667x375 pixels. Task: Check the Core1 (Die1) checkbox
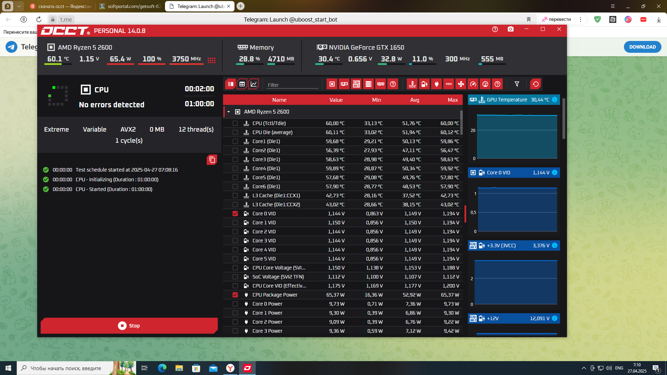[235, 141]
